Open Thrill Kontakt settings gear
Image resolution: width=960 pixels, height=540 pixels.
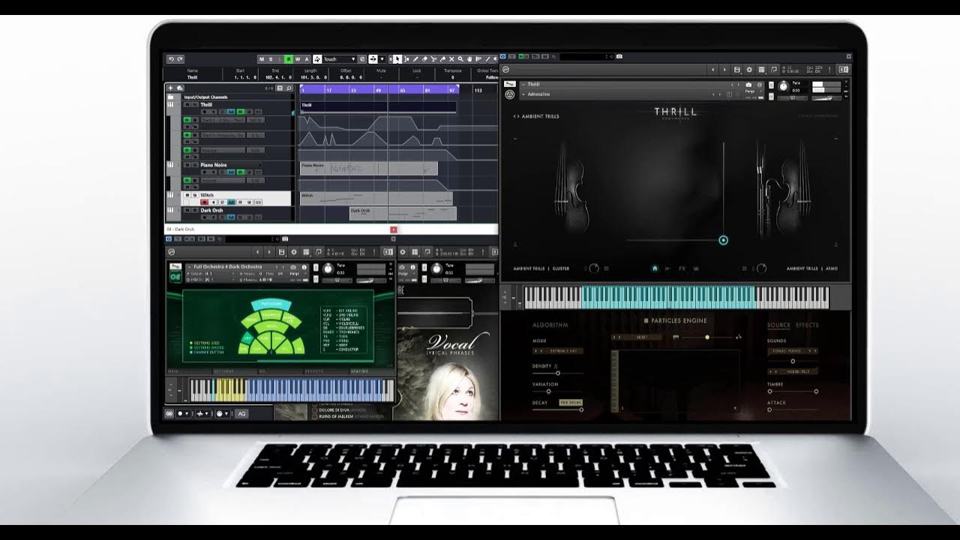coord(749,70)
